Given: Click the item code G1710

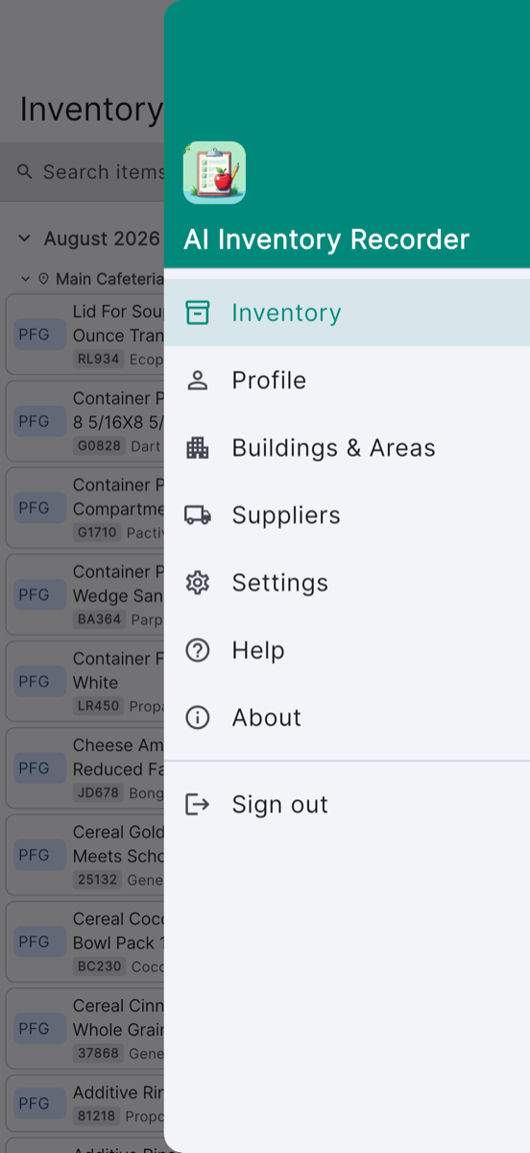Looking at the screenshot, I should (97, 533).
